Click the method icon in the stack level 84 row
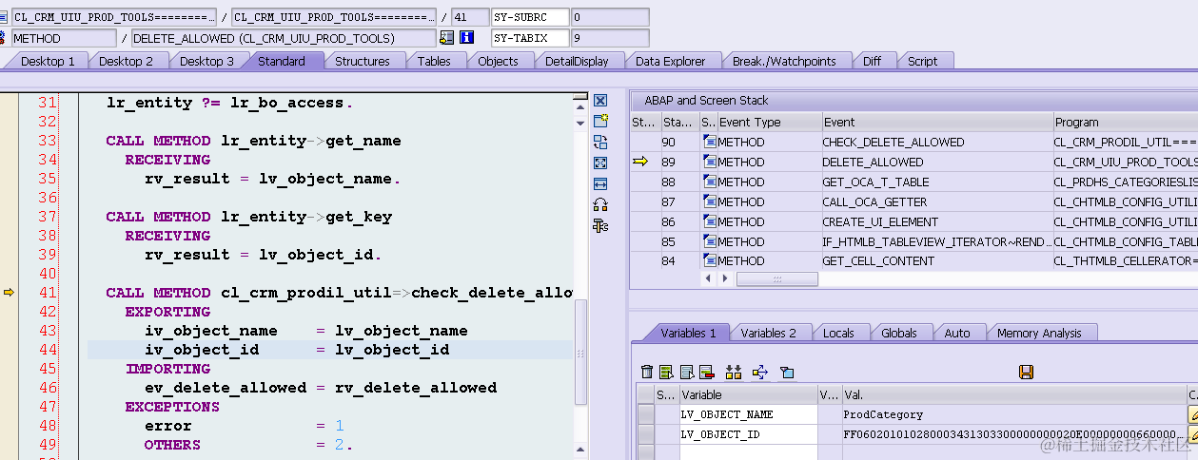Viewport: 1198px width, 460px height. [x=709, y=260]
